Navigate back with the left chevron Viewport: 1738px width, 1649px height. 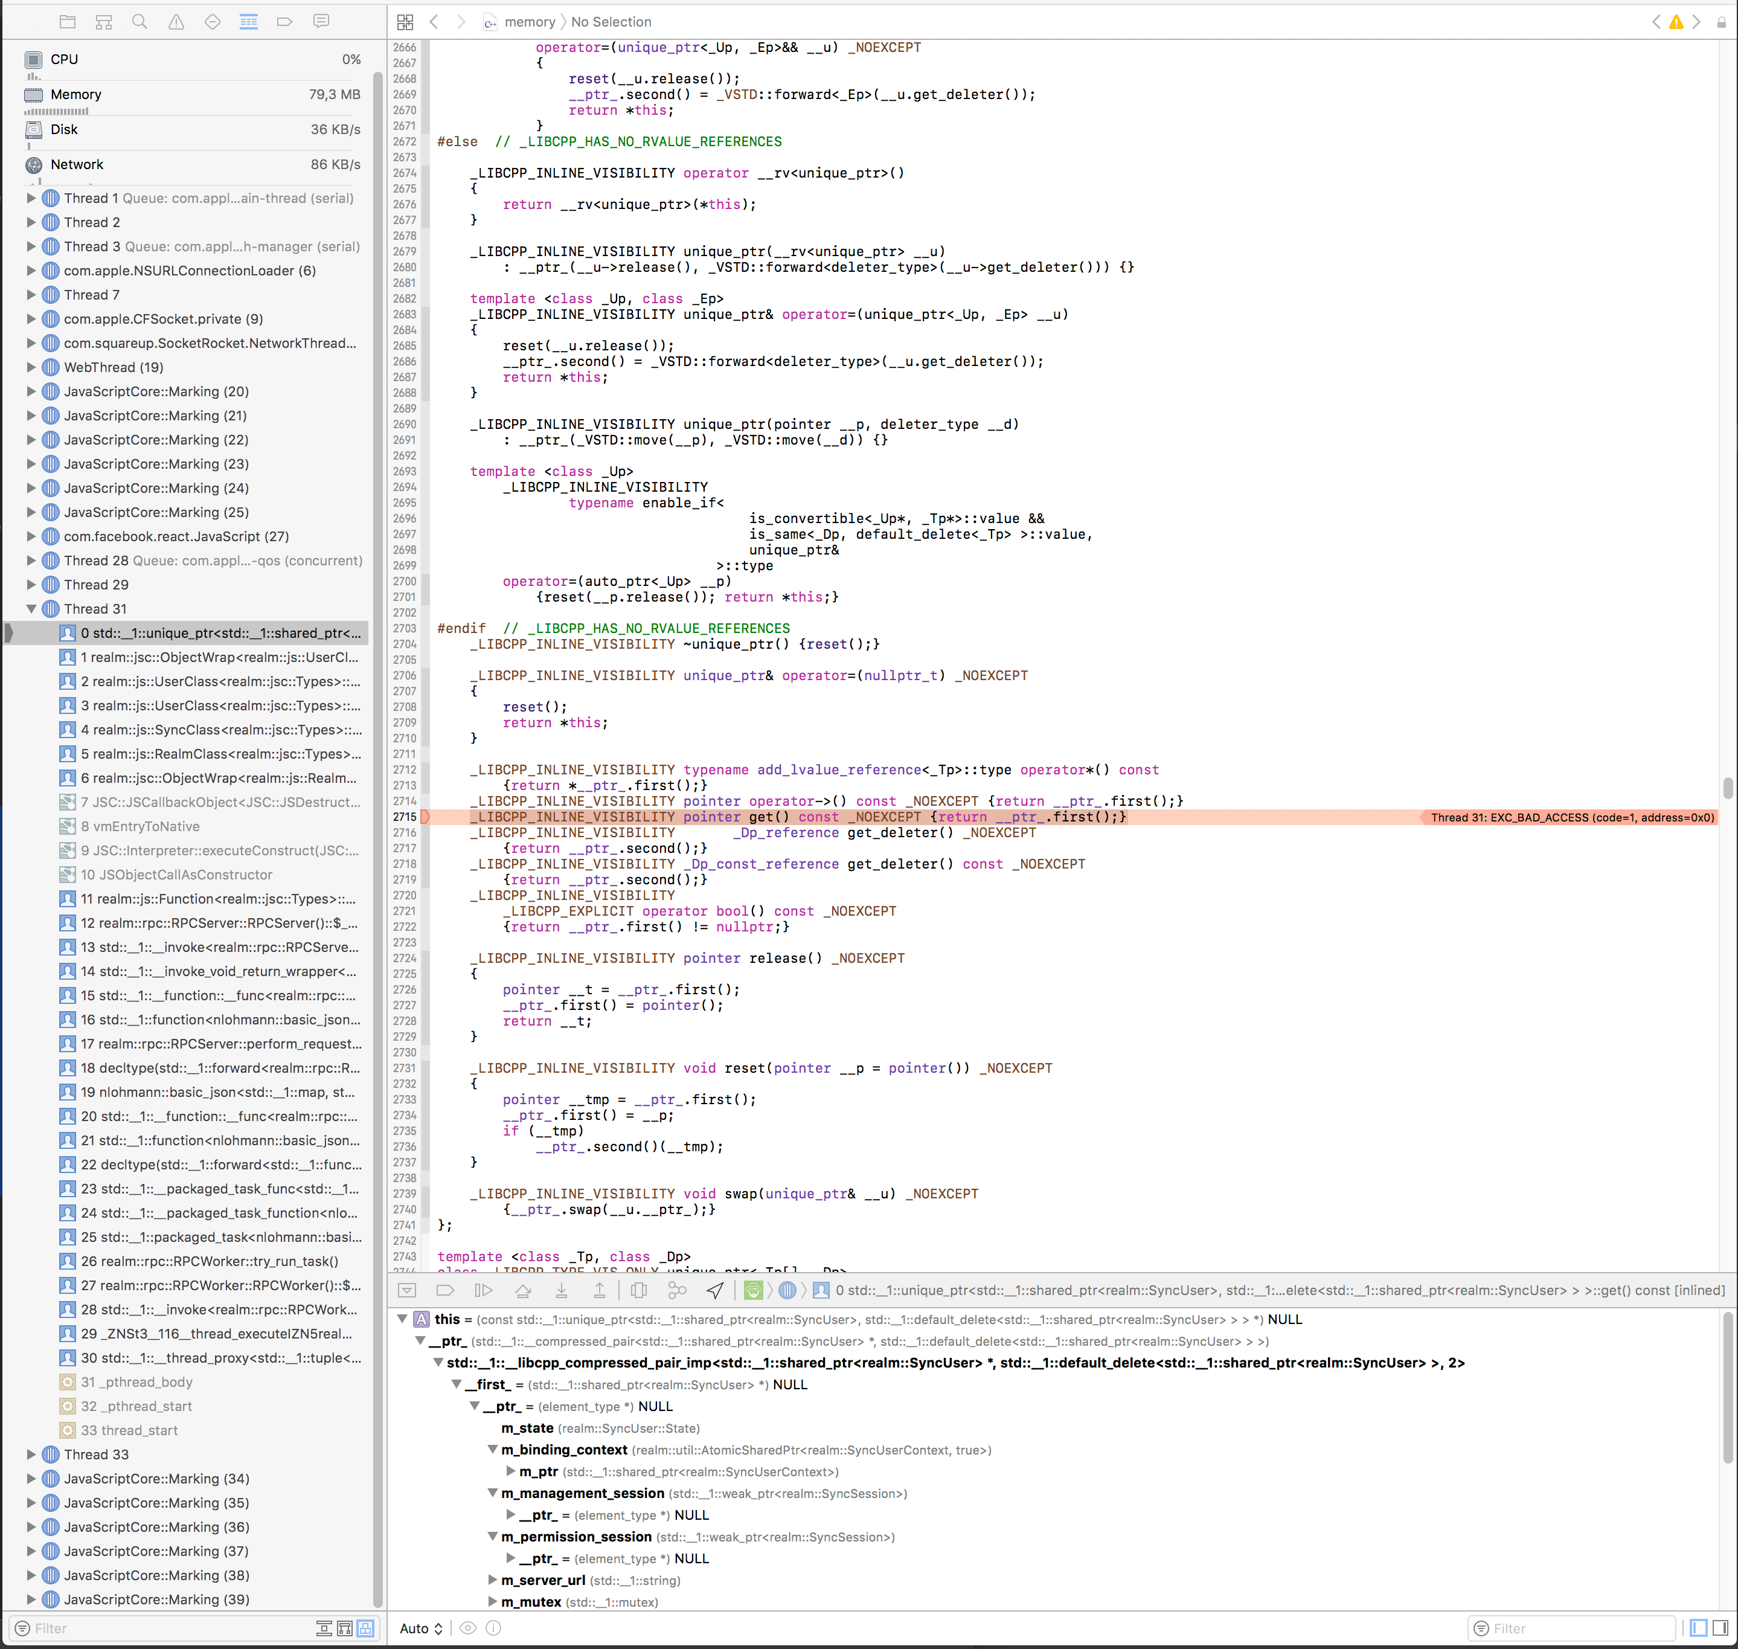(435, 21)
